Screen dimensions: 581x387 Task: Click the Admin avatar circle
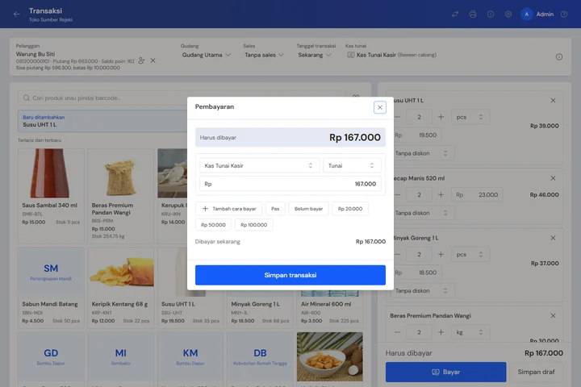pos(526,14)
